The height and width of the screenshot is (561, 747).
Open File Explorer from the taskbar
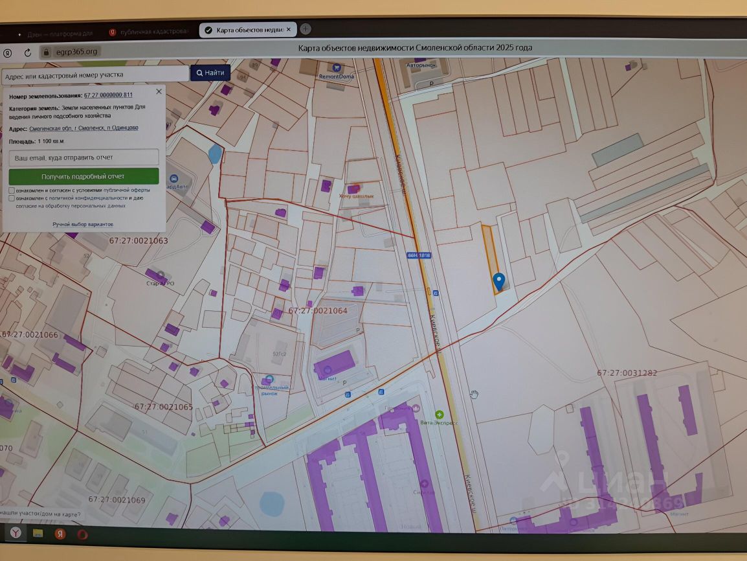tap(38, 533)
